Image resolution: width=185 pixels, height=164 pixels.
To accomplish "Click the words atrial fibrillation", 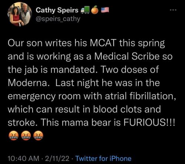I will (x=140, y=96).
